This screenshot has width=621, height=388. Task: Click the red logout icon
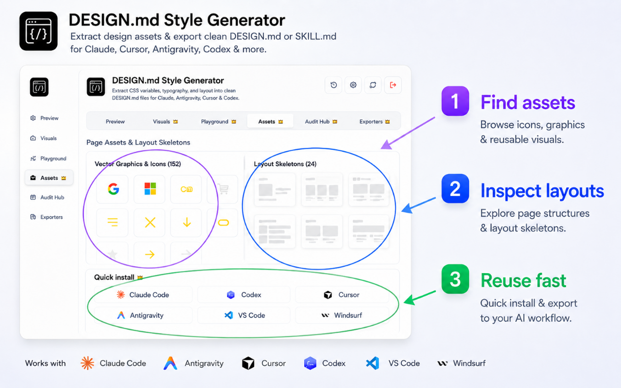click(x=393, y=85)
